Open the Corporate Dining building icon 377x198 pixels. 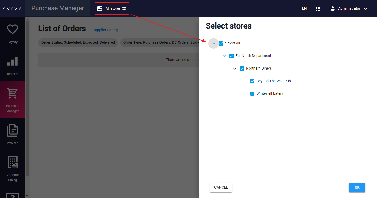click(x=12, y=162)
